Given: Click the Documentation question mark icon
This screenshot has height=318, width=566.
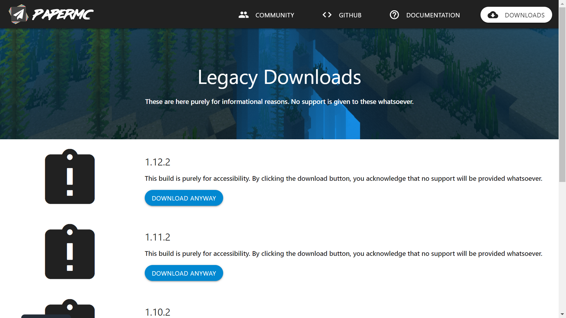Looking at the screenshot, I should (394, 15).
